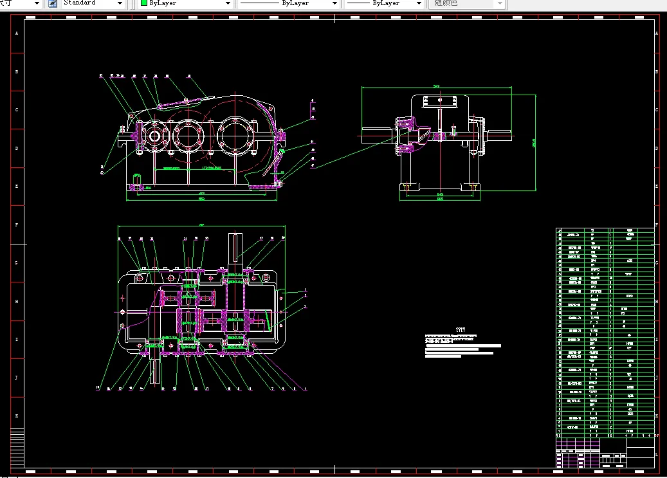Click zone letter H on left border
This screenshot has height=478, width=667.
(17, 301)
